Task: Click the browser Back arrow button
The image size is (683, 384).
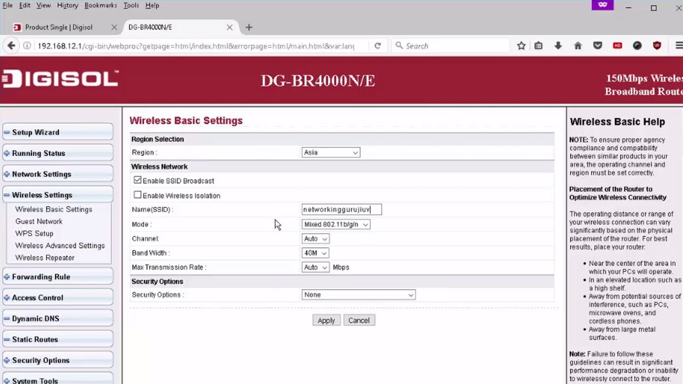Action: coord(11,46)
